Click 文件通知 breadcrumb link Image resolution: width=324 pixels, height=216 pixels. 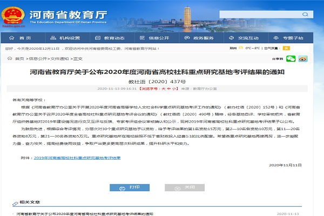tap(59, 58)
